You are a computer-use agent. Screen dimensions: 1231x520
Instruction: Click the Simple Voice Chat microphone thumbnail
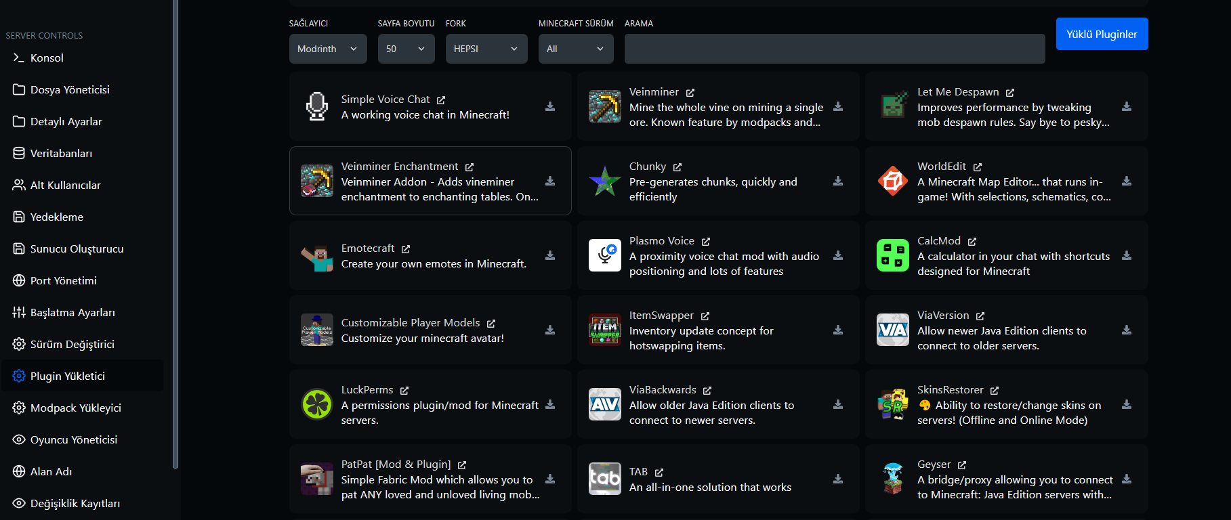coord(317,106)
